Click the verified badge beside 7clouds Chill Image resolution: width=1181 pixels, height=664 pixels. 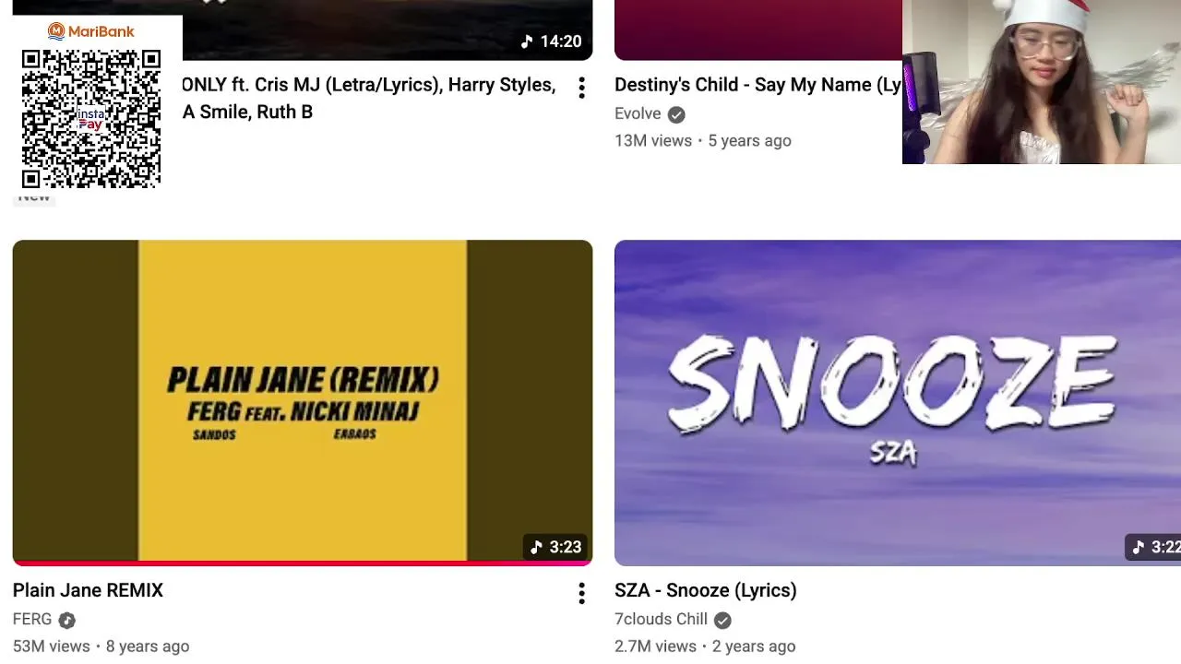coord(722,620)
